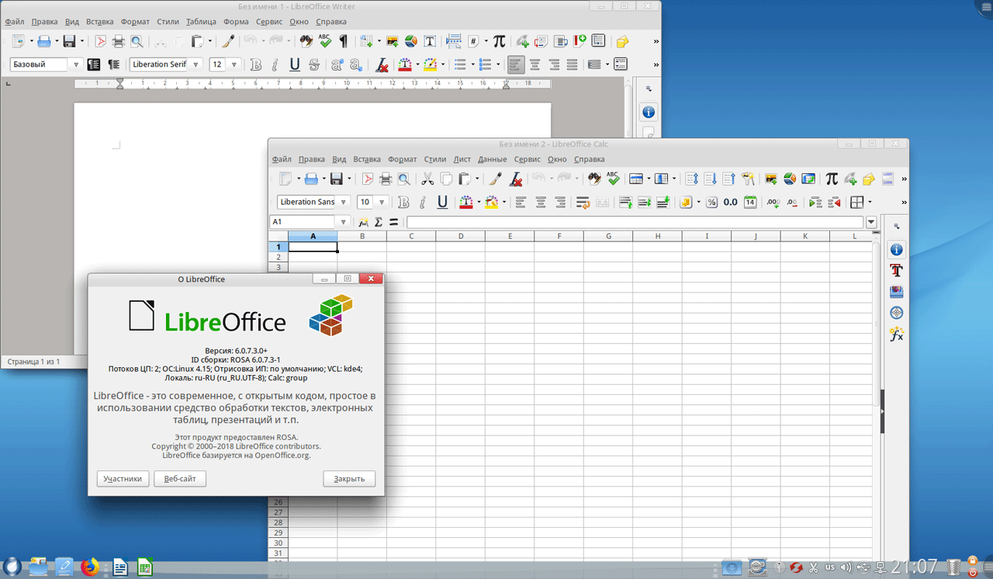Open the Functions panel in Calc sidebar
The image size is (993, 579).
coord(896,335)
